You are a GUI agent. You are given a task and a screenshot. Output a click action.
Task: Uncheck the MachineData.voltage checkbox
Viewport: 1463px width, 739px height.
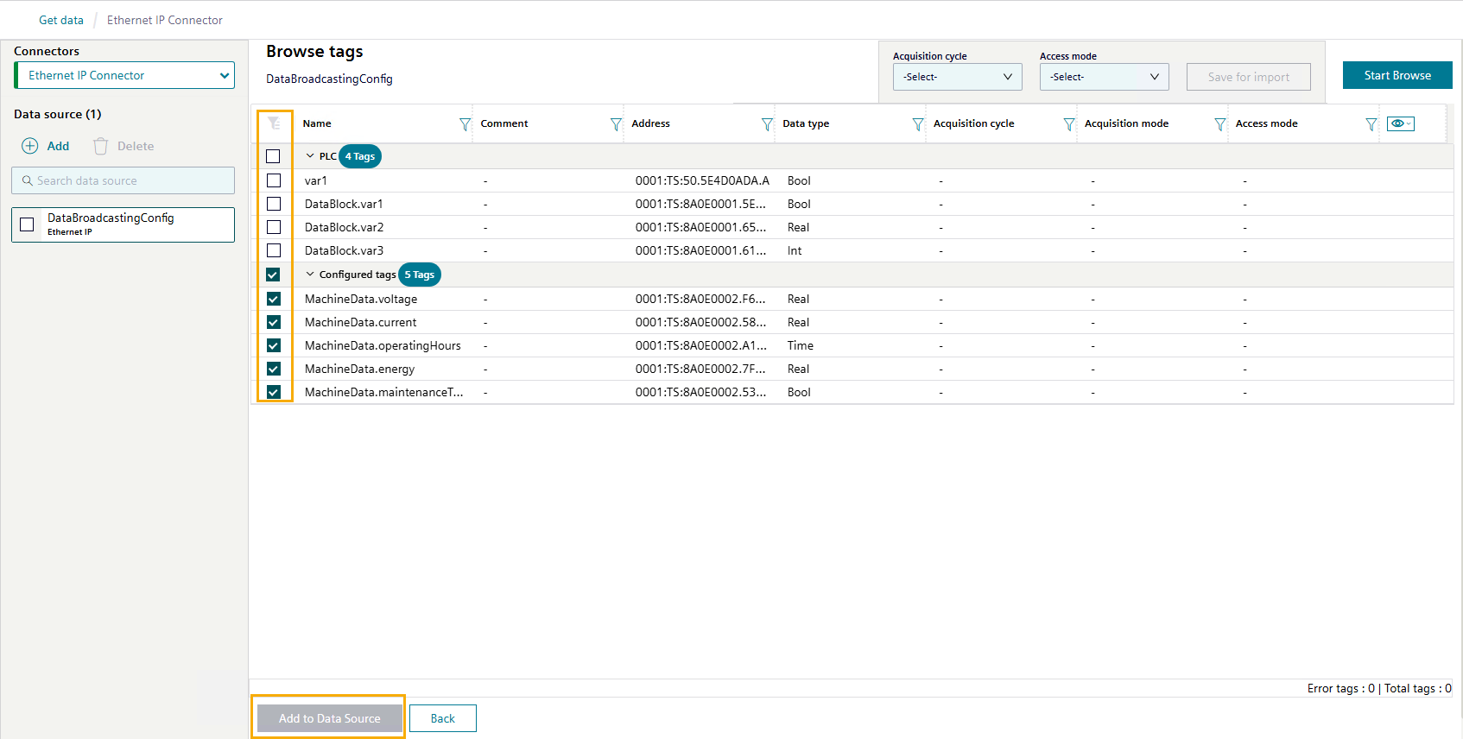coord(274,299)
